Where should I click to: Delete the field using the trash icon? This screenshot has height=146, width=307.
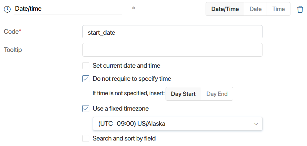pos(300,9)
